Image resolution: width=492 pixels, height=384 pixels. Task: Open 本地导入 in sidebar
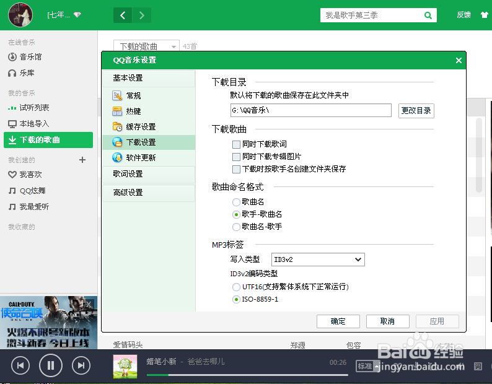(29, 124)
